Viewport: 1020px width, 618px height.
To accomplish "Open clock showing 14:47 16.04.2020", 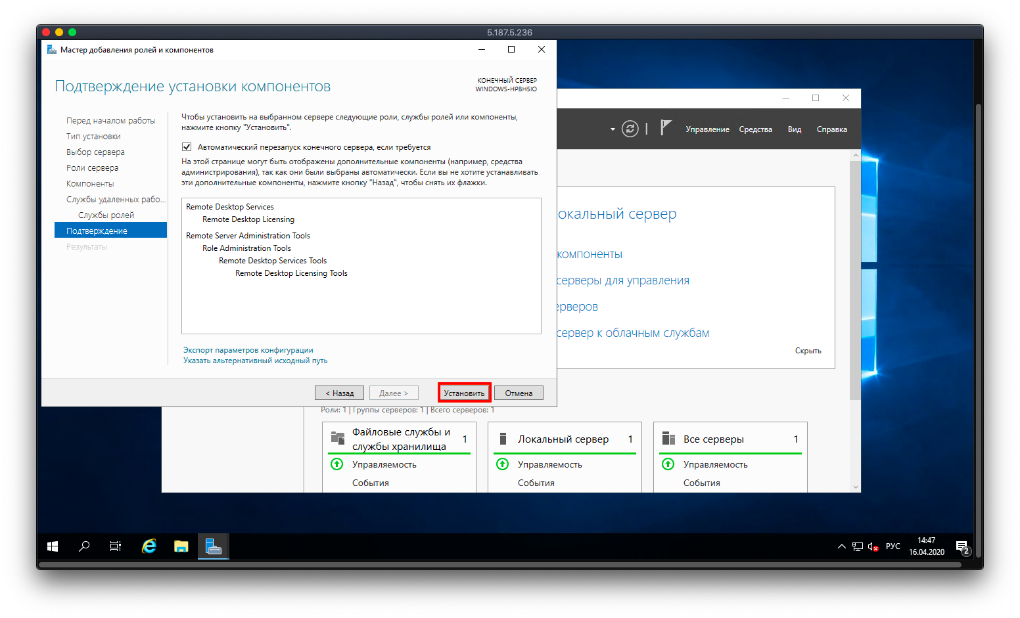I will click(927, 546).
